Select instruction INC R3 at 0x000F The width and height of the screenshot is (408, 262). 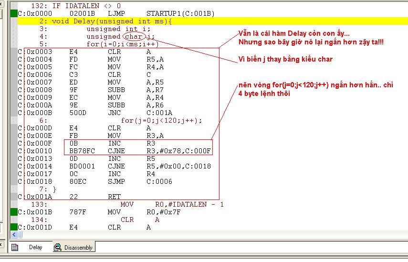click(86, 143)
